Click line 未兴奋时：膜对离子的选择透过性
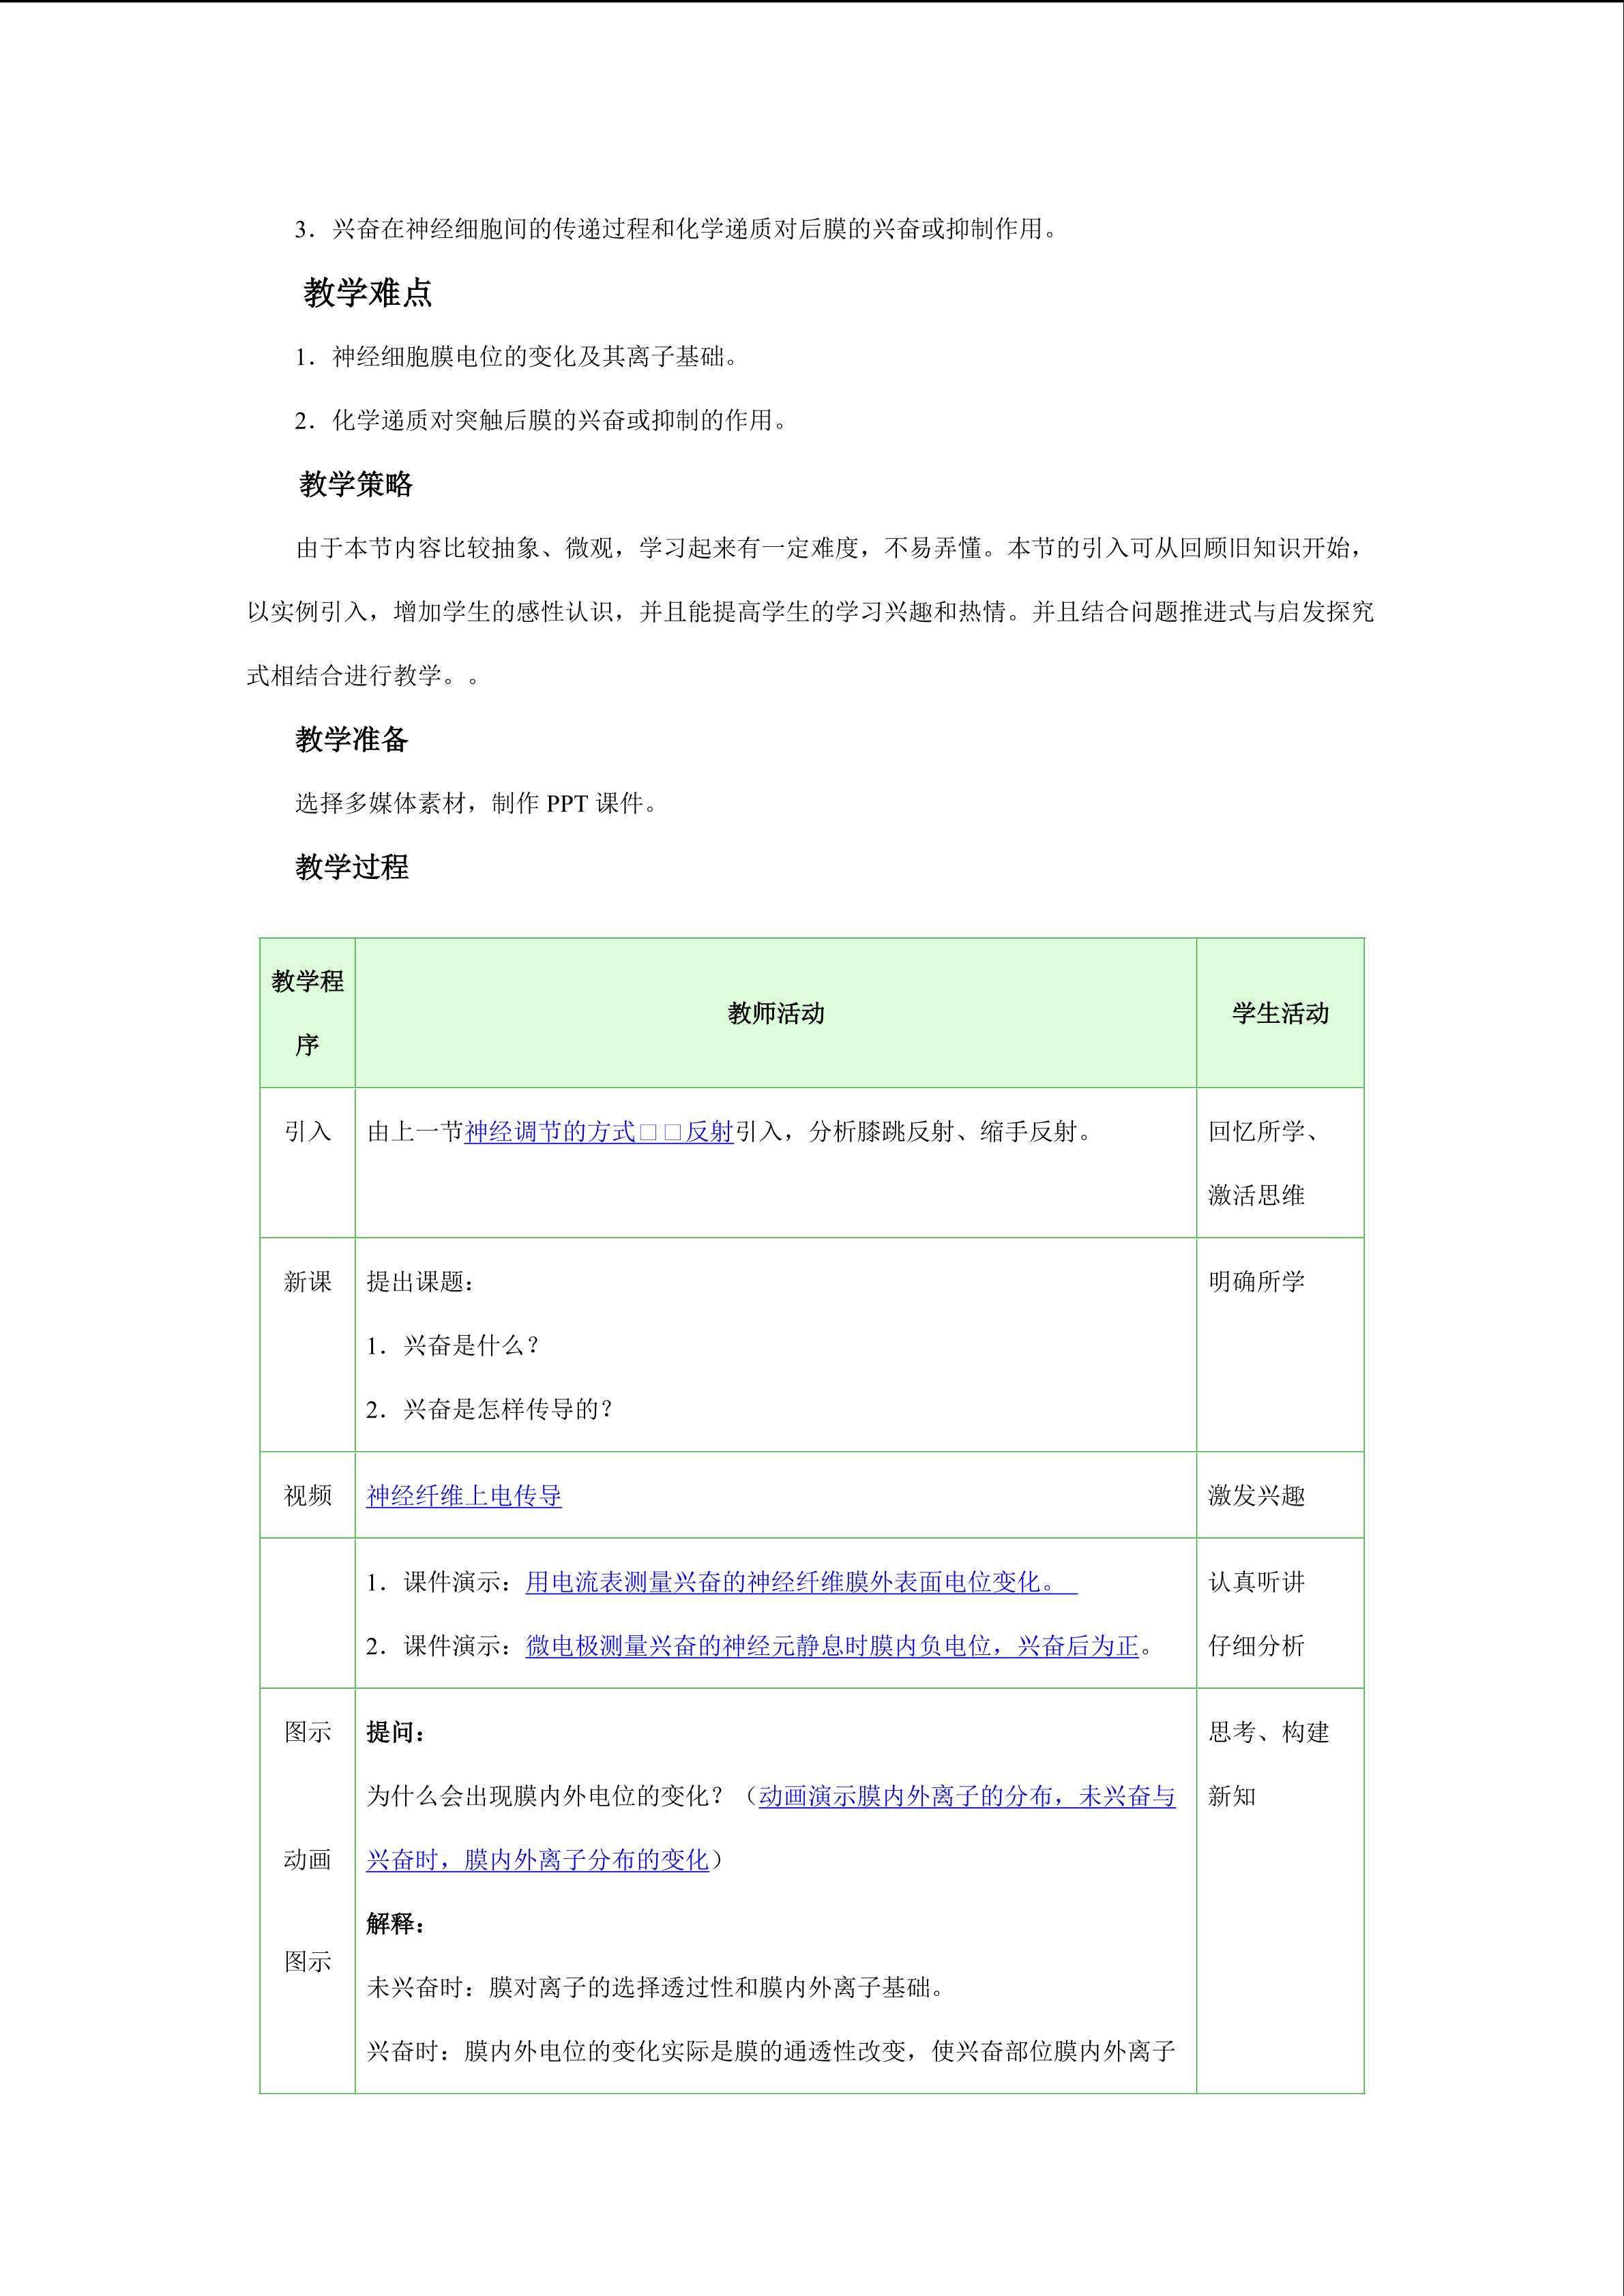Screen dimensions: 1624x2296 point(655,1988)
